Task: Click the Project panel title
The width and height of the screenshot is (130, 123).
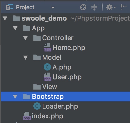Action: [x=25, y=7]
